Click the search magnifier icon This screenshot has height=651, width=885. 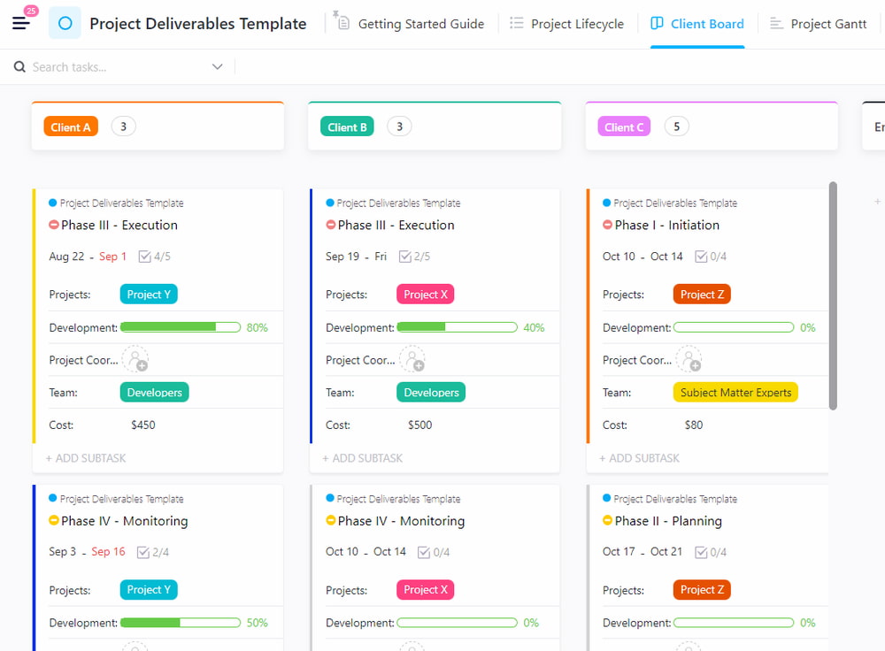pyautogui.click(x=19, y=66)
